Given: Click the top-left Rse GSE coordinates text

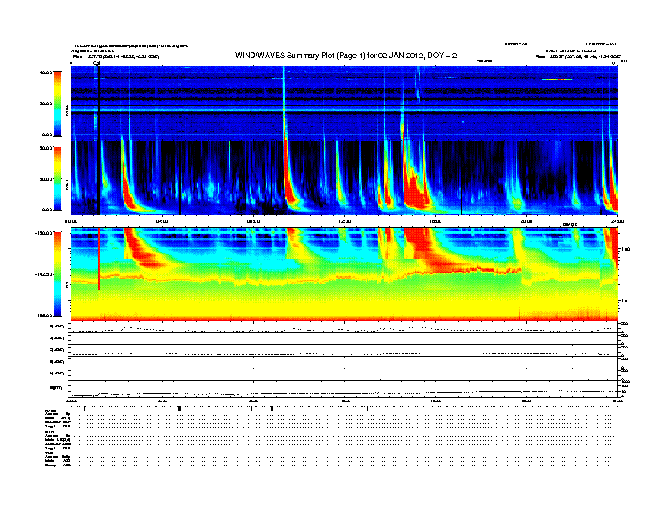Looking at the screenshot, I should 116,56.
